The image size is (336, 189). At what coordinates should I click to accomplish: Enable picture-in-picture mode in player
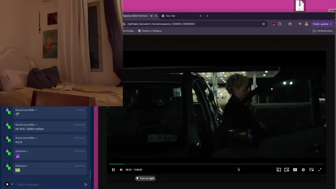(x=312, y=170)
